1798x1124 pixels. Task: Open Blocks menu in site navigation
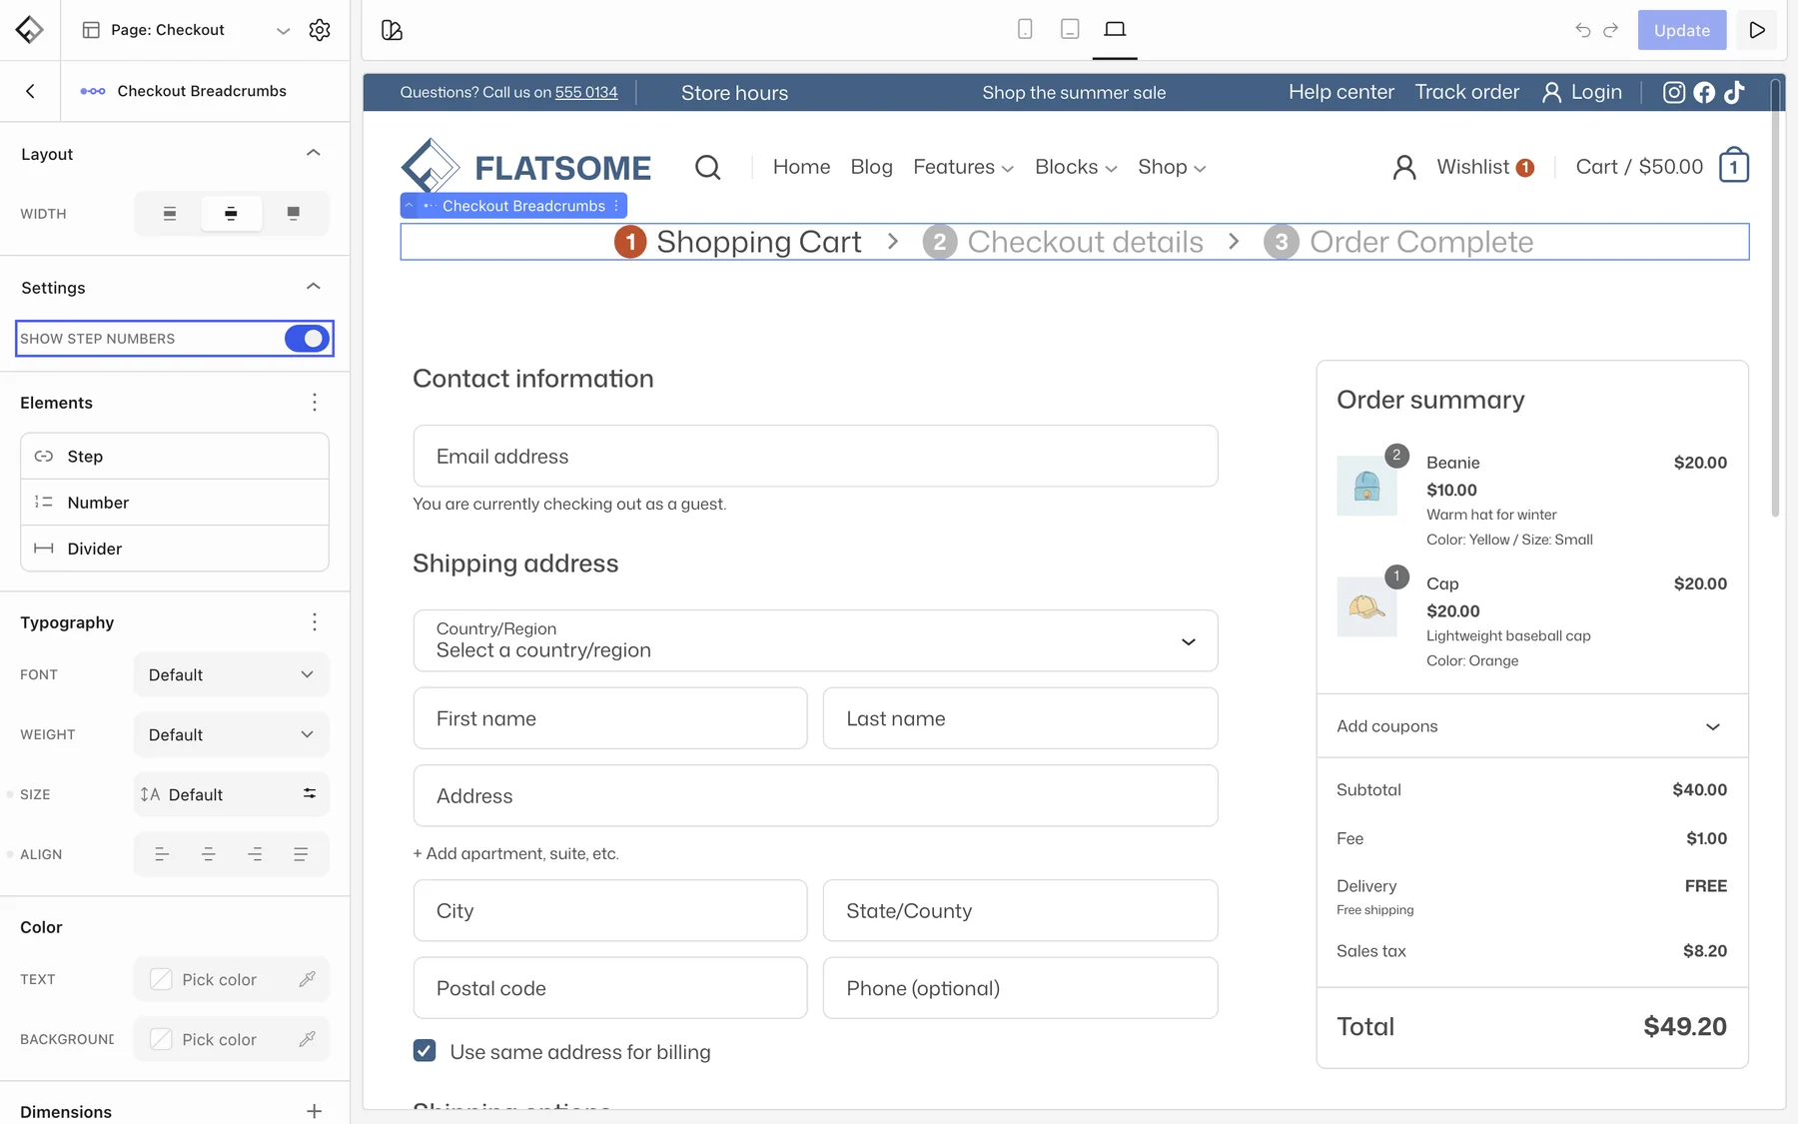pos(1076,167)
